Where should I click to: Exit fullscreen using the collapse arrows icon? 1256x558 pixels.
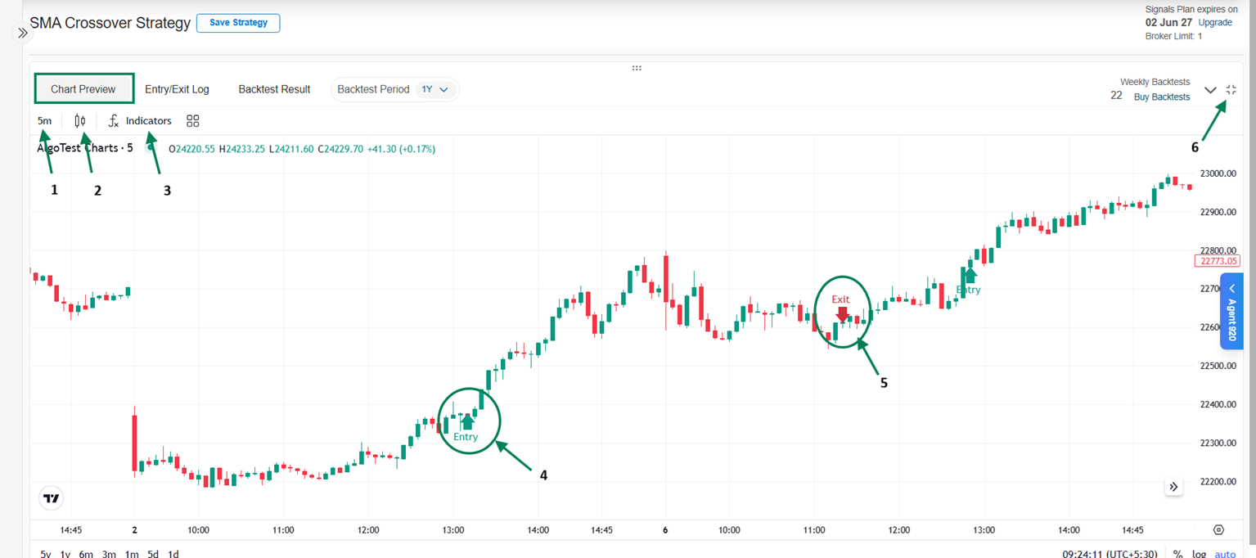(x=1231, y=90)
